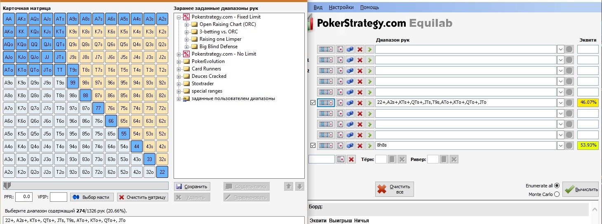
Task: Click the Очистить матрицу button
Action: (143, 197)
